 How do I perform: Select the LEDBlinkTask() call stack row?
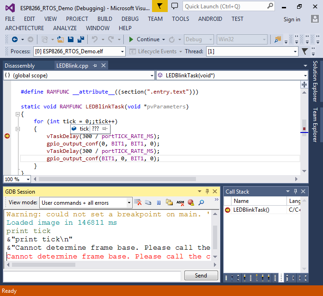(x=262, y=210)
